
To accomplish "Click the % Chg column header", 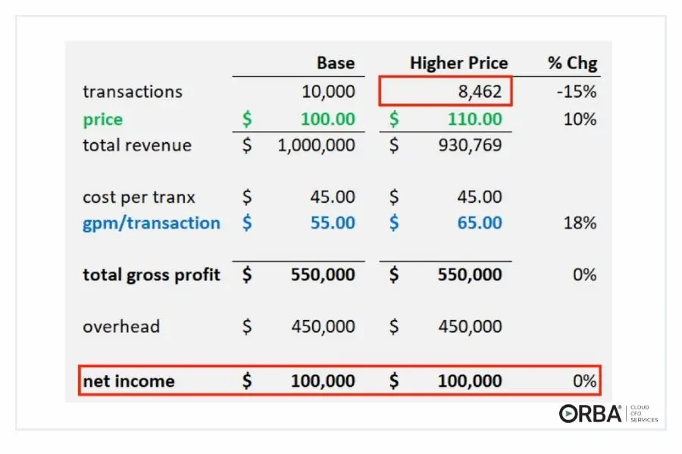I will pyautogui.click(x=571, y=63).
